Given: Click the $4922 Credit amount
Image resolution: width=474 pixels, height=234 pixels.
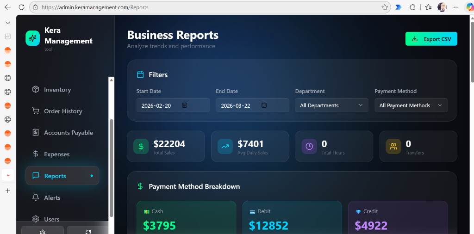Looking at the screenshot, I should coord(371,225).
